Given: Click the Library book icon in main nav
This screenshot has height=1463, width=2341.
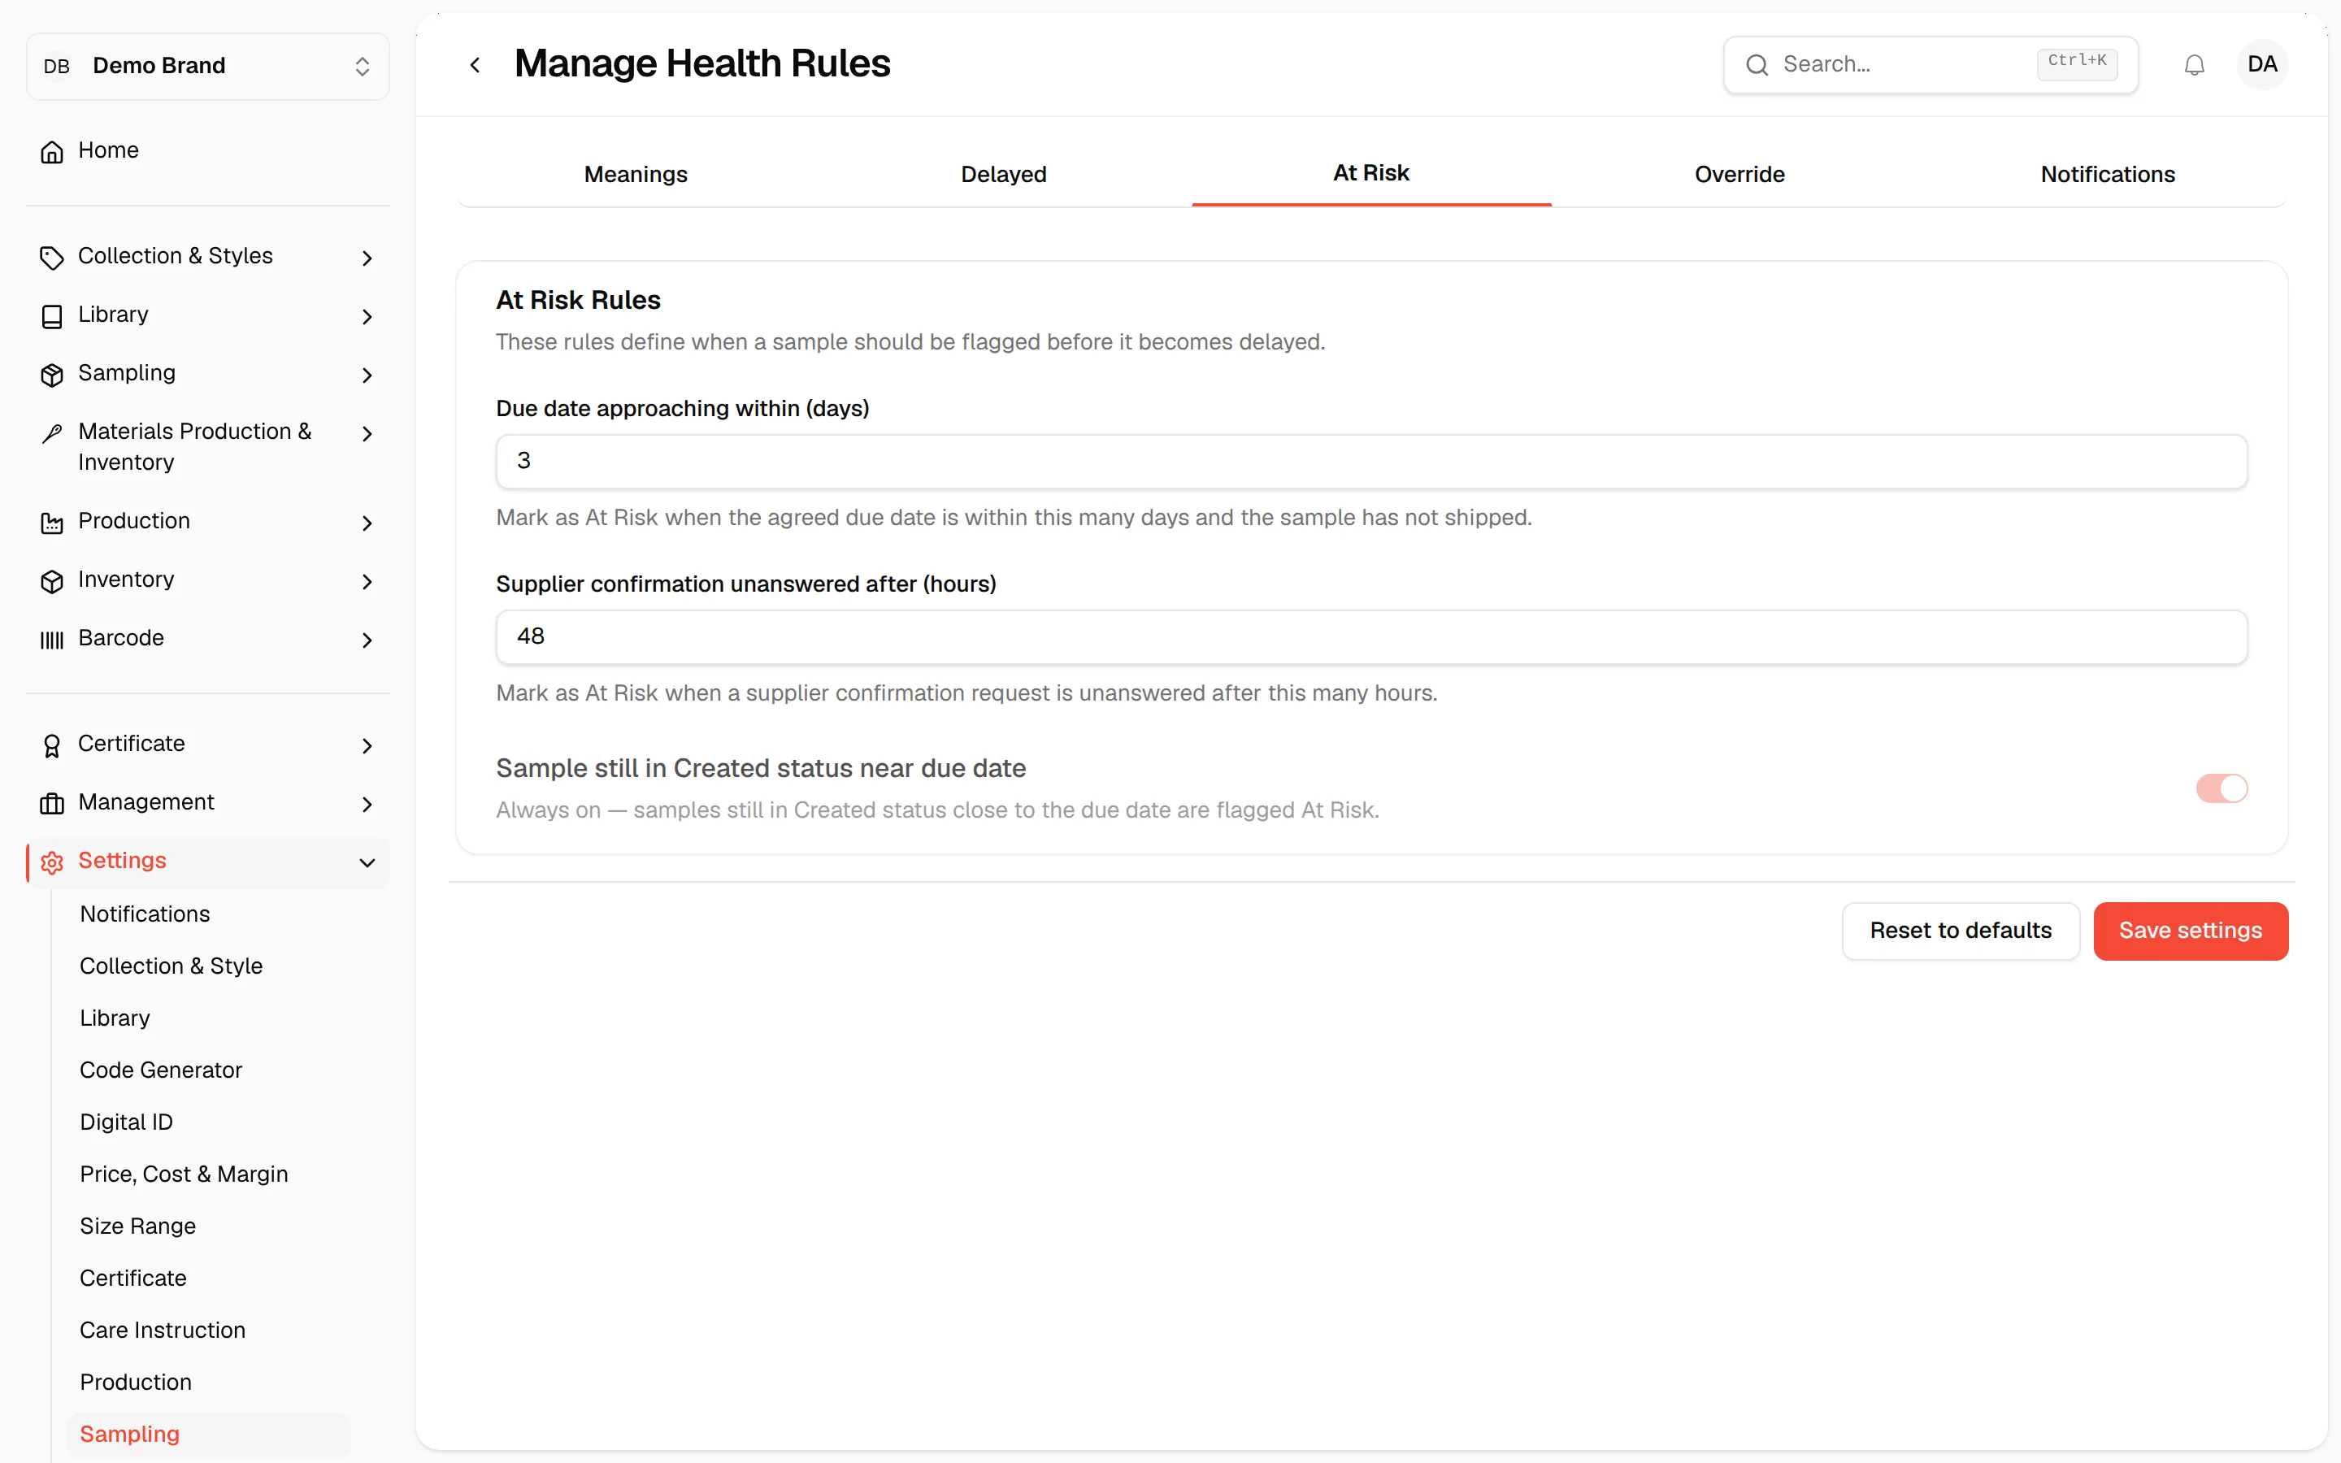Looking at the screenshot, I should pos(52,316).
